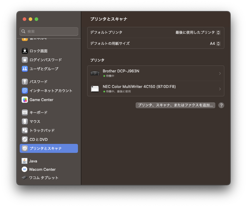This screenshot has width=247, height=207.
Task: Expand NEC Color MultiWriter 4C150 chevron
Action: [220, 89]
